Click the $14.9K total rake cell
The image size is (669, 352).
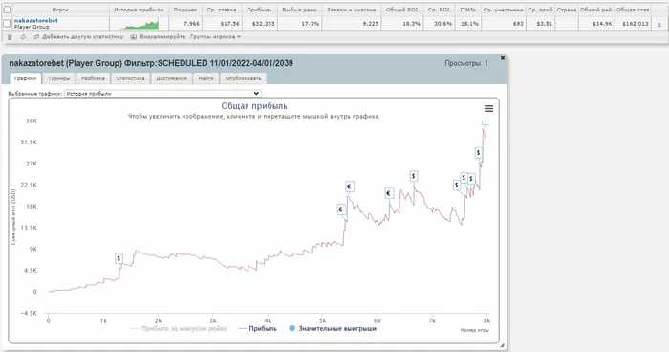(x=602, y=24)
